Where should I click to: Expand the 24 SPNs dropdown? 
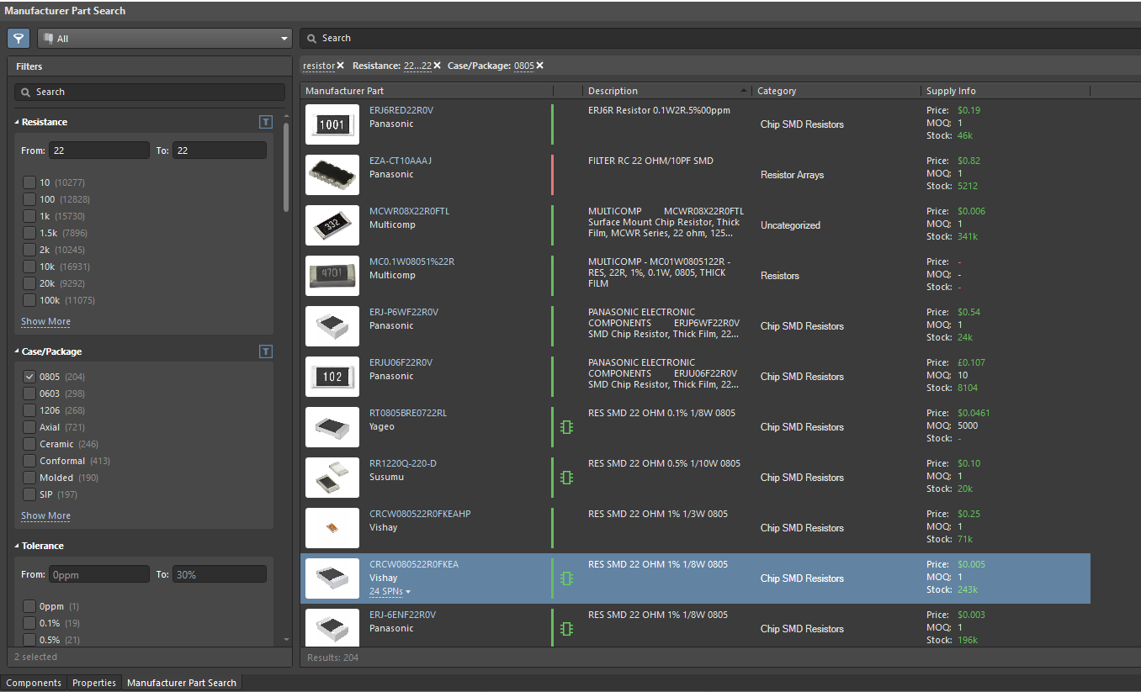pyautogui.click(x=390, y=592)
